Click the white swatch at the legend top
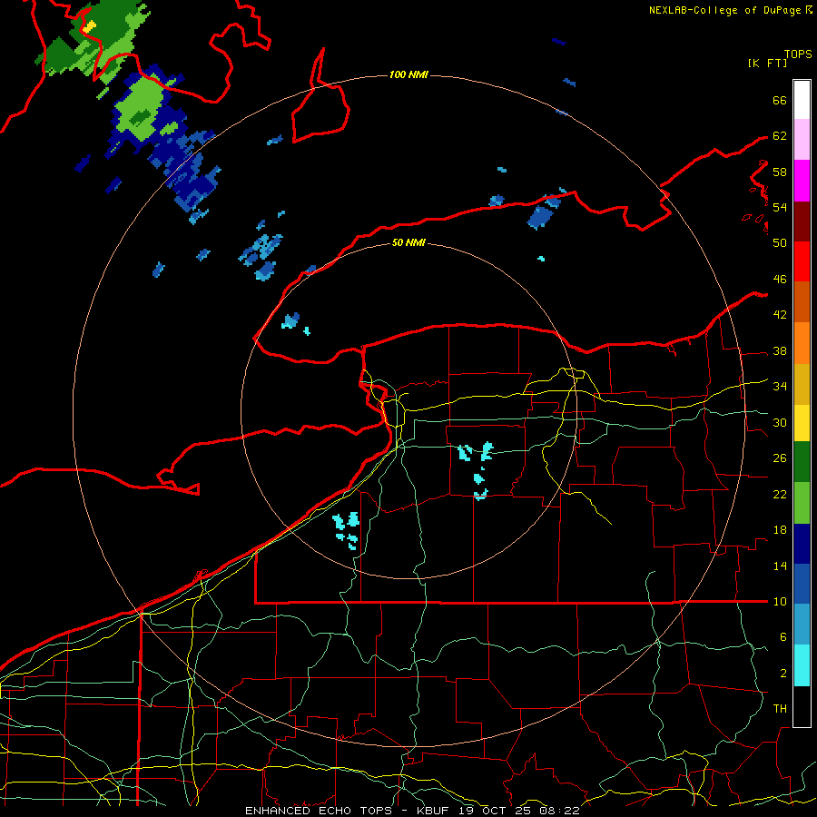The width and height of the screenshot is (817, 817). click(802, 100)
